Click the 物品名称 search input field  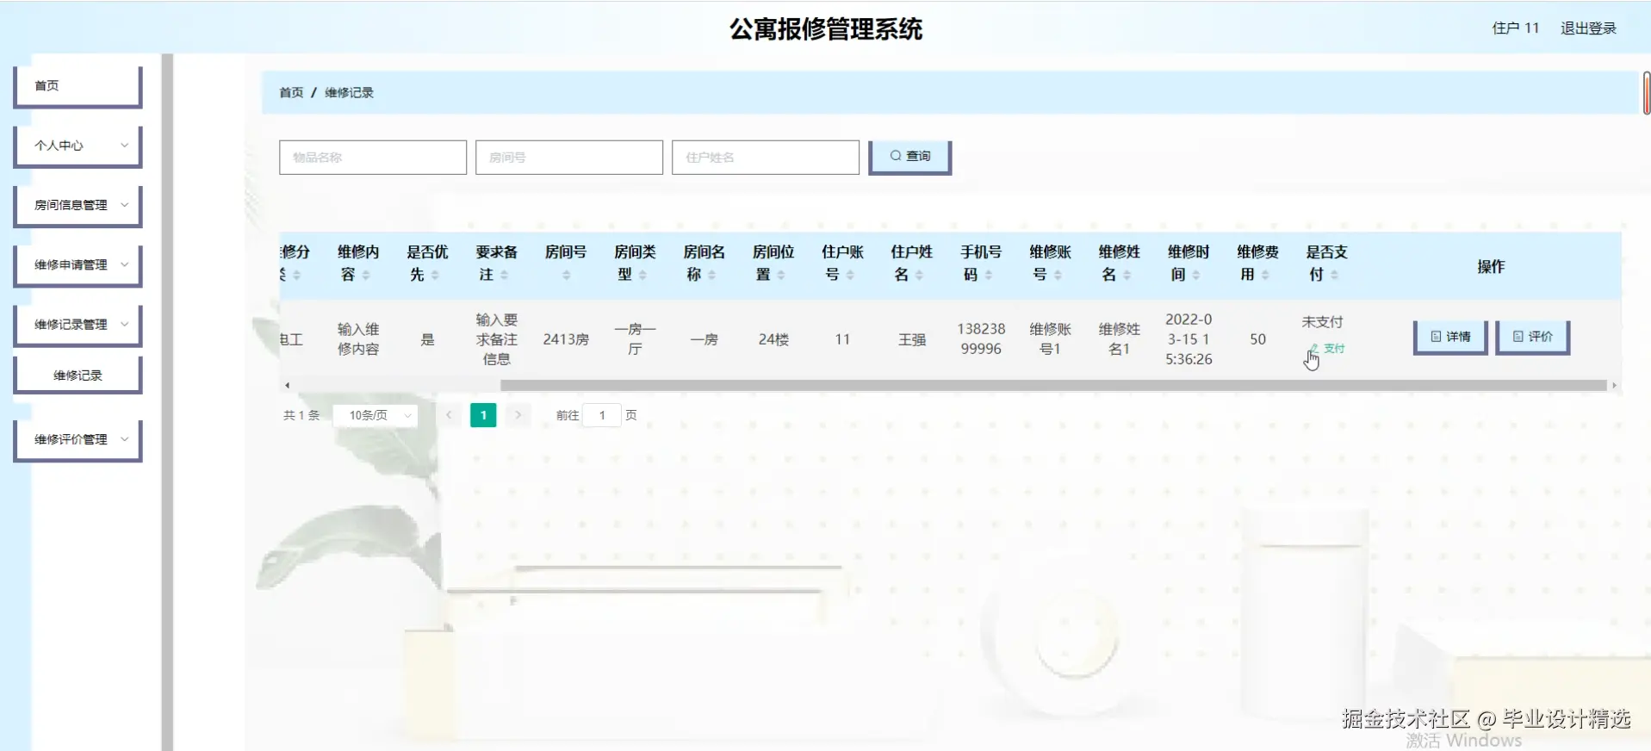point(373,158)
